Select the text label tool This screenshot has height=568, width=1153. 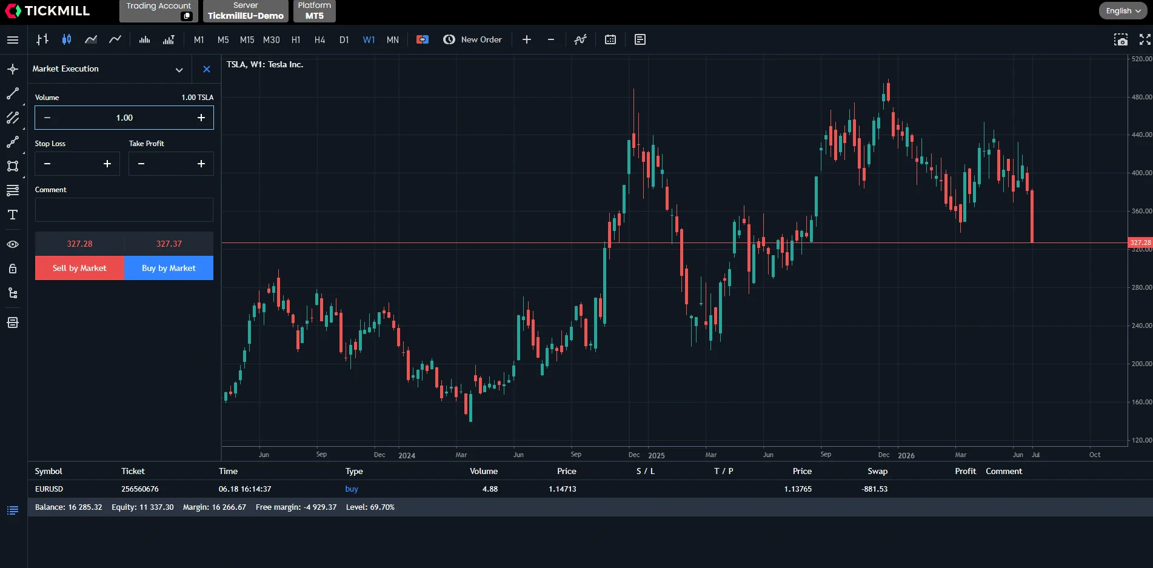point(13,215)
